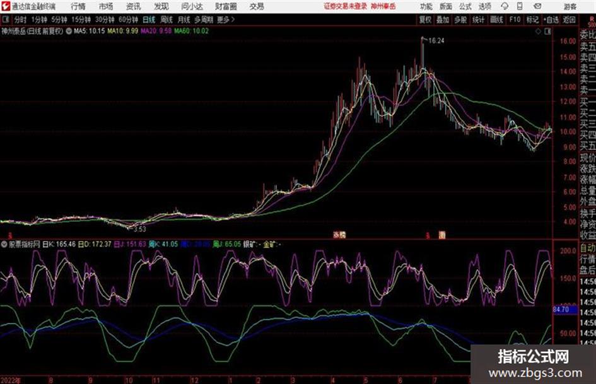Click the 16.24 high price label
The height and width of the screenshot is (384, 596).
tap(436, 41)
